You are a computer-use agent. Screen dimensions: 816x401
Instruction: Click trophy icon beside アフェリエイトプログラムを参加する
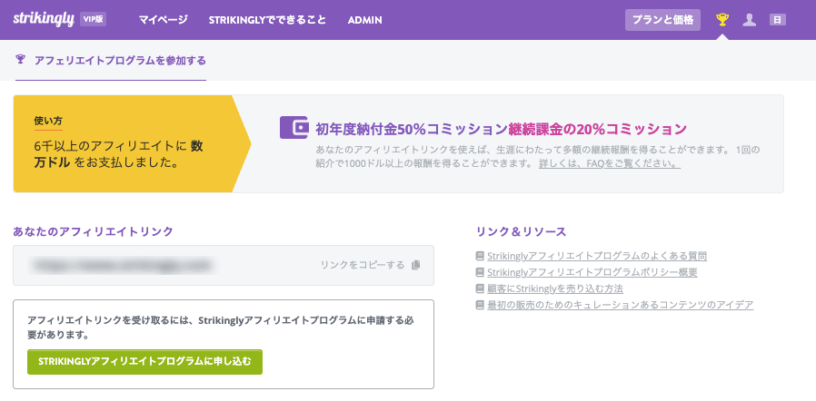[21, 59]
